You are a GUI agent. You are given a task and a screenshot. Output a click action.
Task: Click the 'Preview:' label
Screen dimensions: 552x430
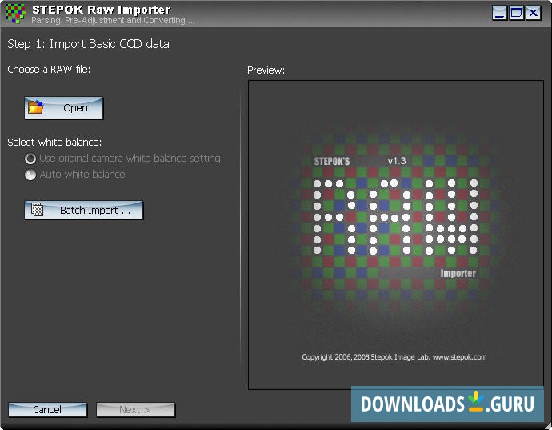tap(266, 70)
